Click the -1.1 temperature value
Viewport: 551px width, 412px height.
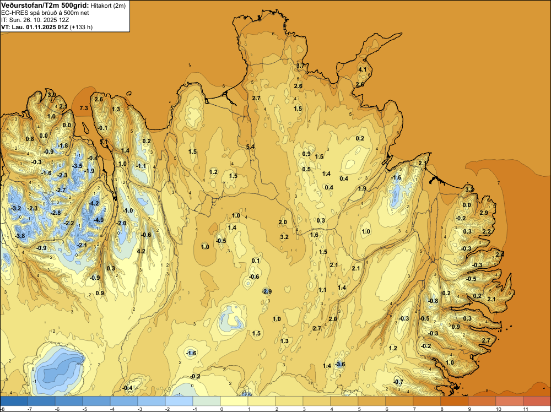141,166
